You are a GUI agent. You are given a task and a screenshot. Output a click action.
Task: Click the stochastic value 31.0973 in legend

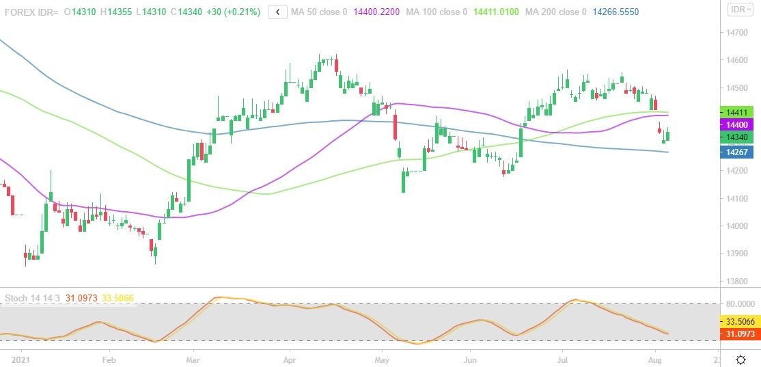[x=80, y=298]
